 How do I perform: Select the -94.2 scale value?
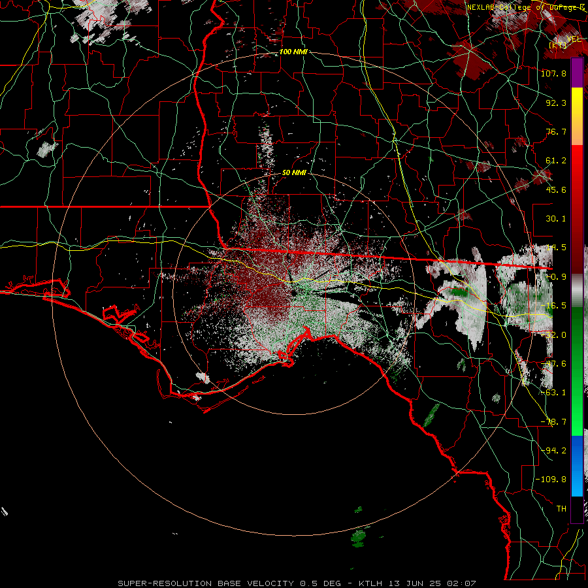click(x=553, y=451)
